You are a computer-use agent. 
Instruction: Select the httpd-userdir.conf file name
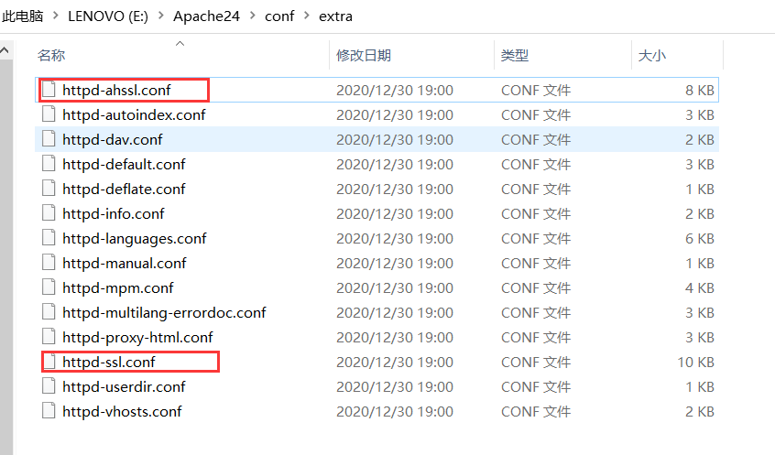click(124, 386)
